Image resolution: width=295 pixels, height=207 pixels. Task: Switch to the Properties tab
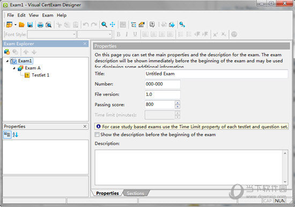pos(107,193)
